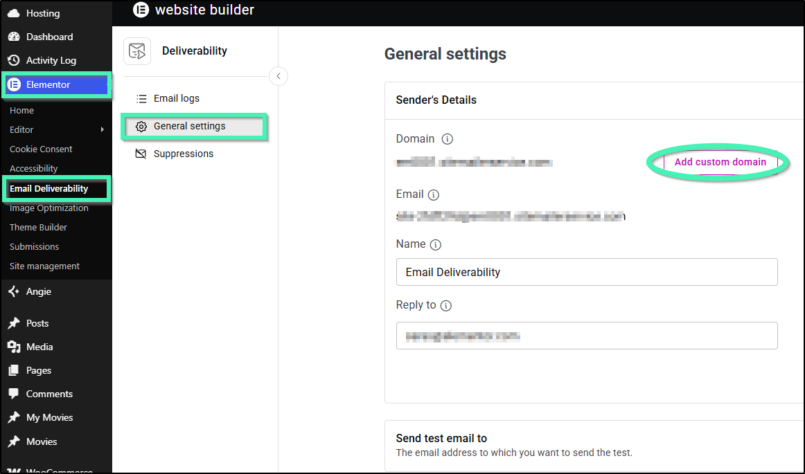This screenshot has width=805, height=474.
Task: Open Image Optimization submenu item
Action: [48, 208]
